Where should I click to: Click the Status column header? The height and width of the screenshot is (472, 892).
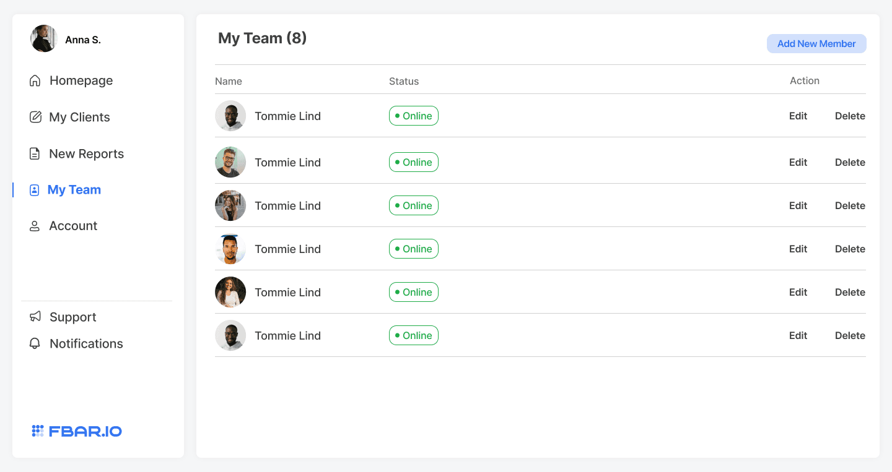[404, 81]
